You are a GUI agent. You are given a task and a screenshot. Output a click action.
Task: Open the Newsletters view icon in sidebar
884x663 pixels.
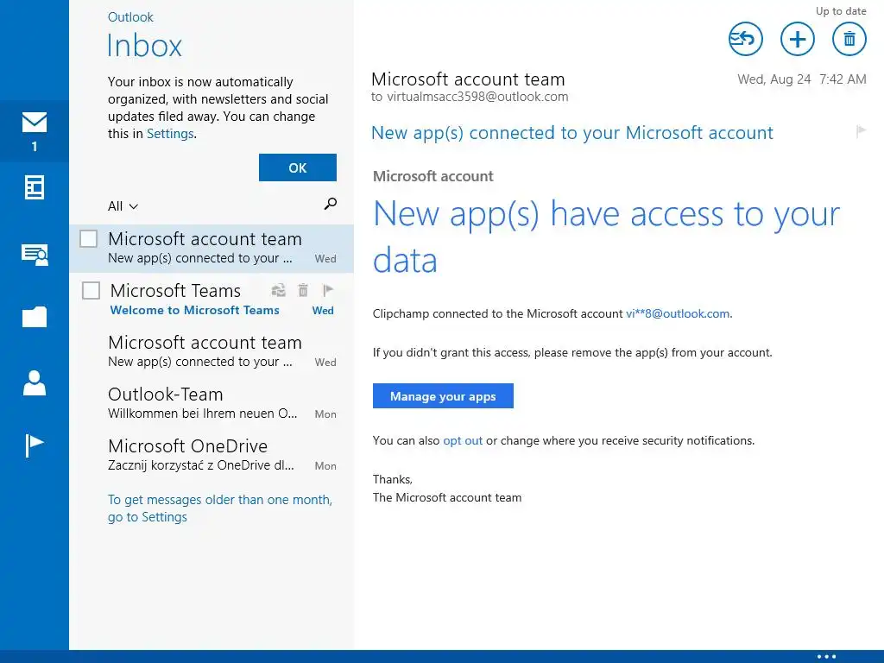(35, 187)
